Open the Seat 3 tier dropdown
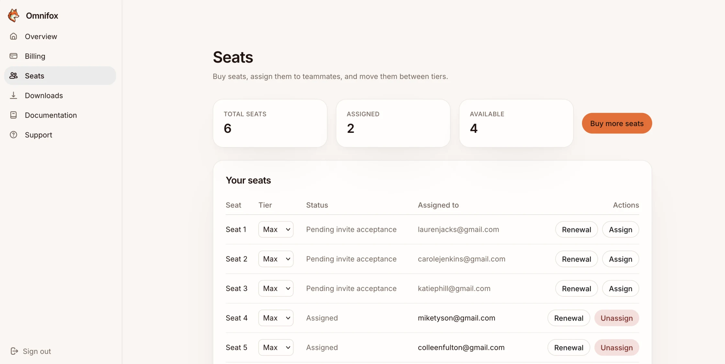Image resolution: width=725 pixels, height=364 pixels. [276, 288]
